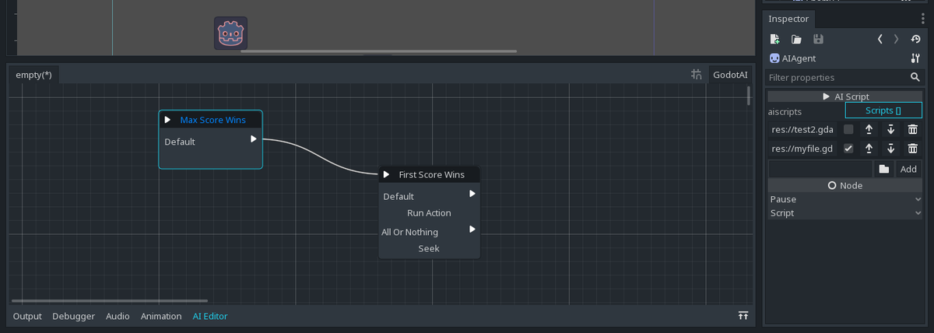Switch to the Inspector dock tab
This screenshot has height=333, width=934.
pyautogui.click(x=788, y=19)
